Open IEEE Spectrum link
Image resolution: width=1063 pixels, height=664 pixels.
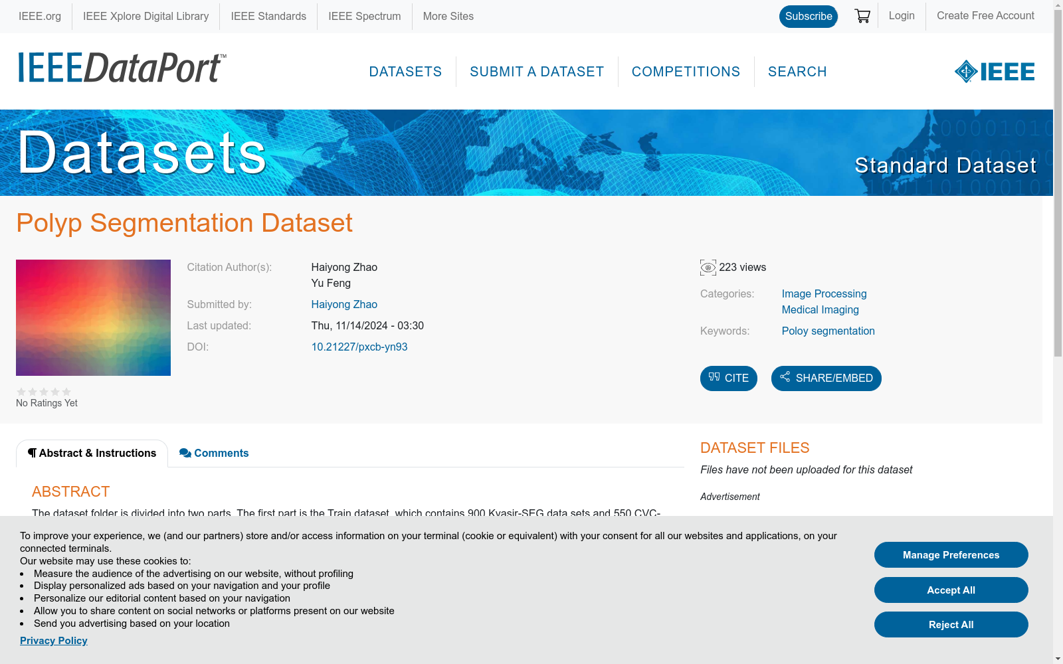tap(365, 17)
